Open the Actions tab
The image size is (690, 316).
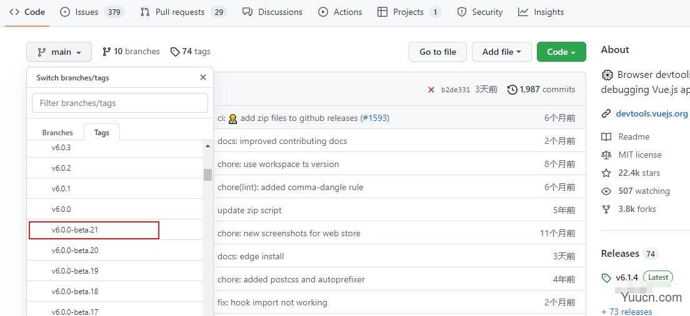coord(340,12)
